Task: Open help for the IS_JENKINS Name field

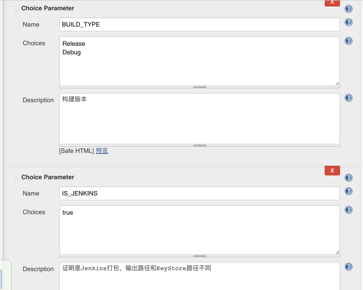Action: coord(348,191)
